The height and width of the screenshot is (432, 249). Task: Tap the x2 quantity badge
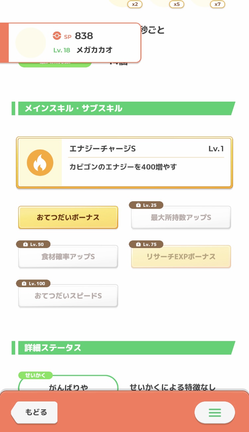click(x=135, y=4)
